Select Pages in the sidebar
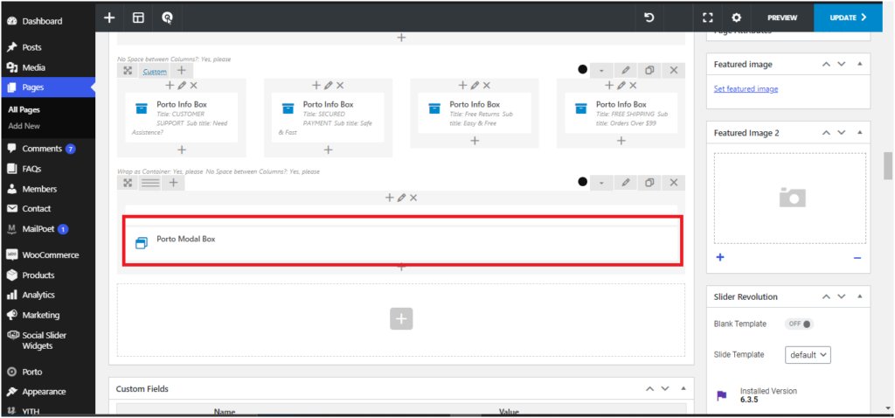 (x=47, y=87)
